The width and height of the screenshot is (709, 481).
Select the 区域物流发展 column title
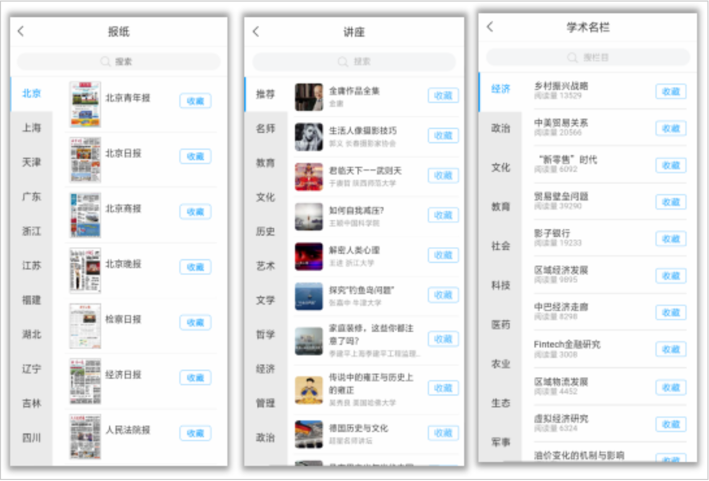point(561,382)
